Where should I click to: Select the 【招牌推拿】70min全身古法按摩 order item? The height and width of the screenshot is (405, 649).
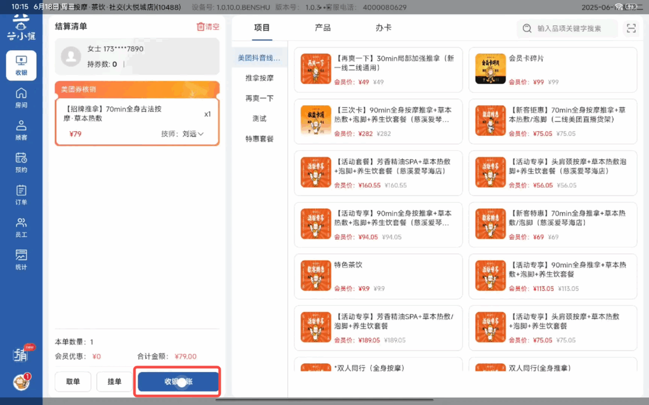point(137,121)
